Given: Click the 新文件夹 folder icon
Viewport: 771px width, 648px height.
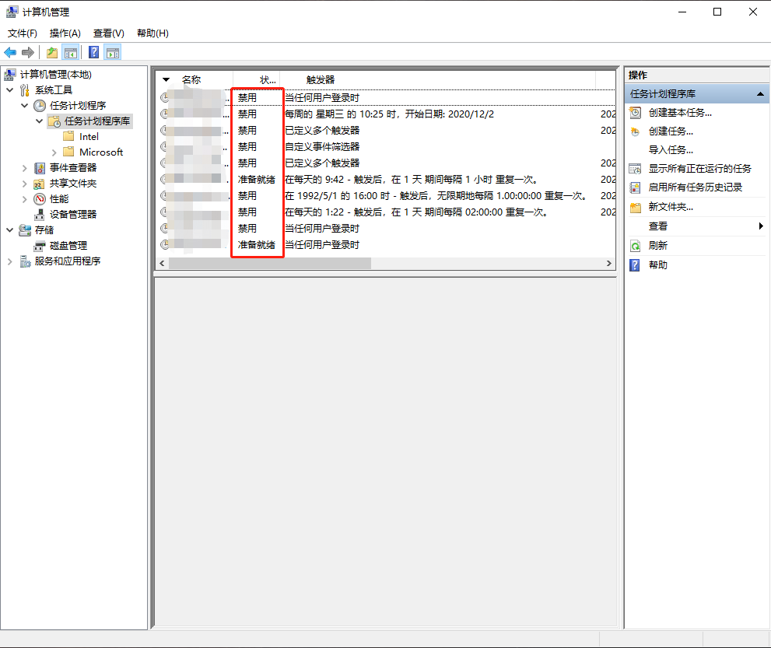Looking at the screenshot, I should [636, 207].
